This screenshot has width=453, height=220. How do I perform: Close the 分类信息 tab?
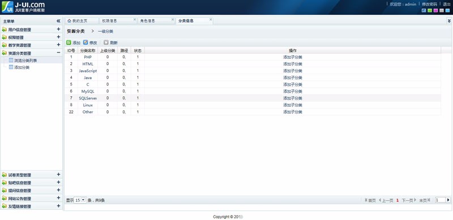pos(211,20)
